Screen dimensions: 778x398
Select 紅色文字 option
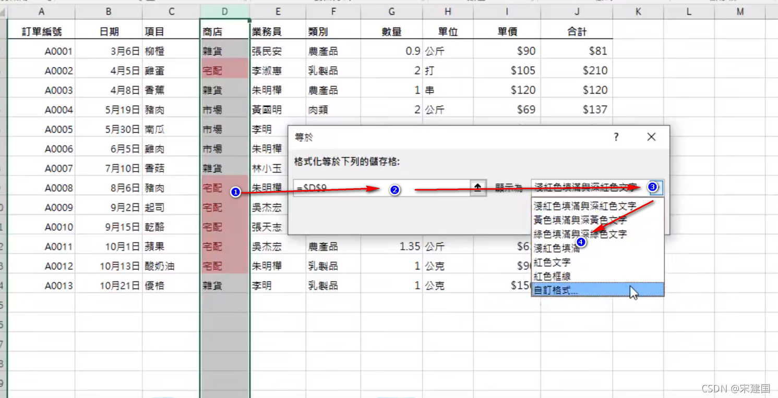coord(598,262)
